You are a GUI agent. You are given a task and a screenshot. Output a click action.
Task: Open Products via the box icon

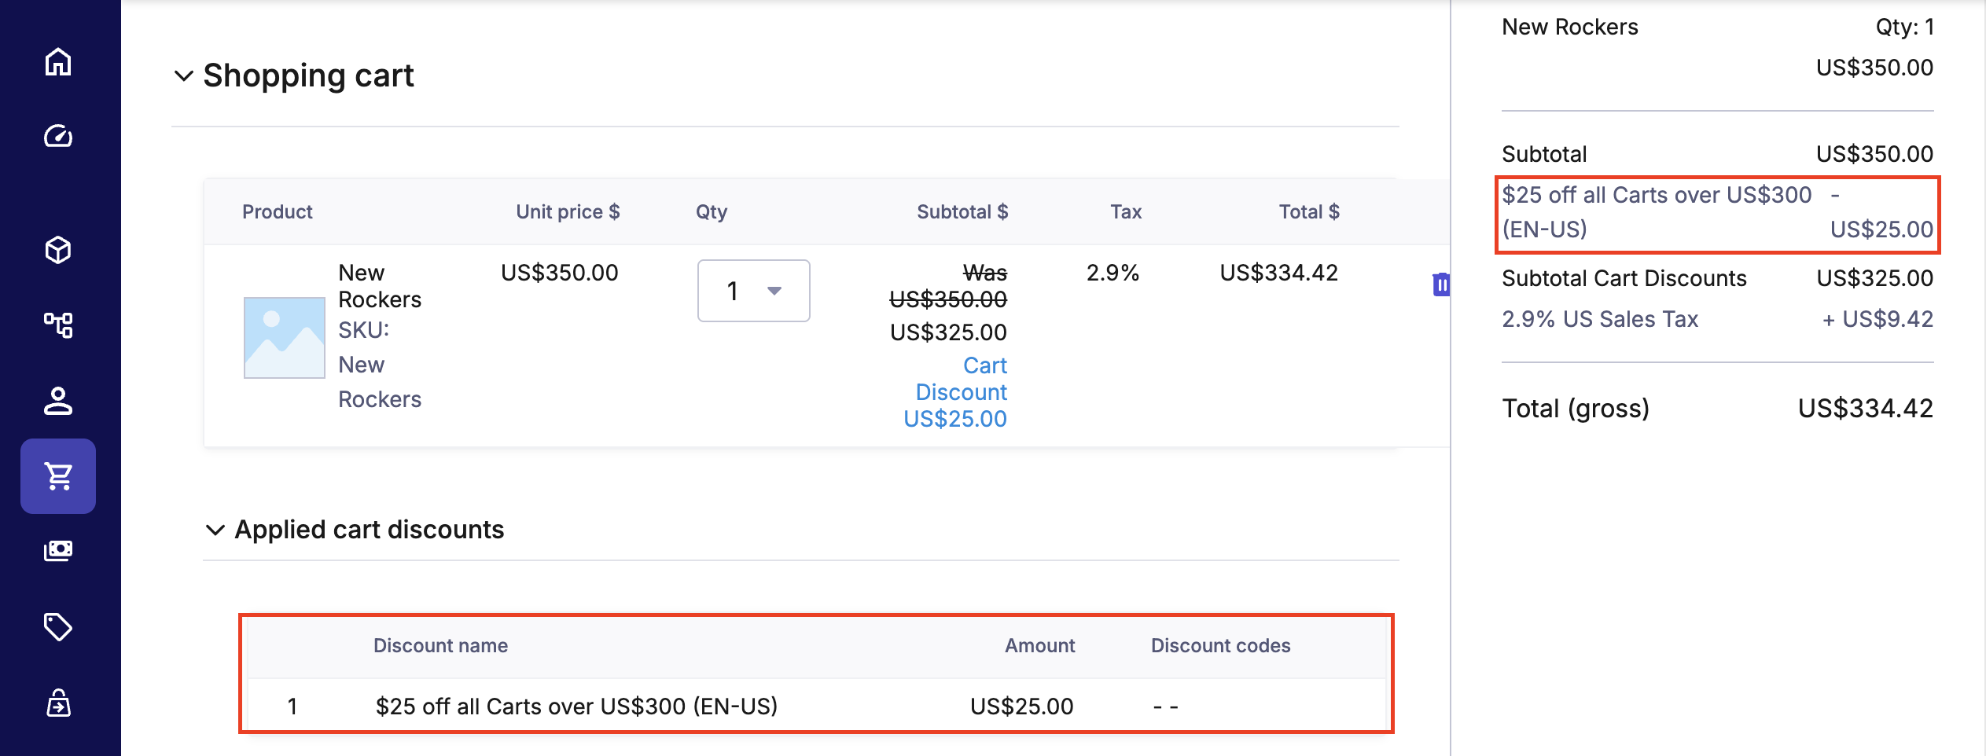(58, 250)
